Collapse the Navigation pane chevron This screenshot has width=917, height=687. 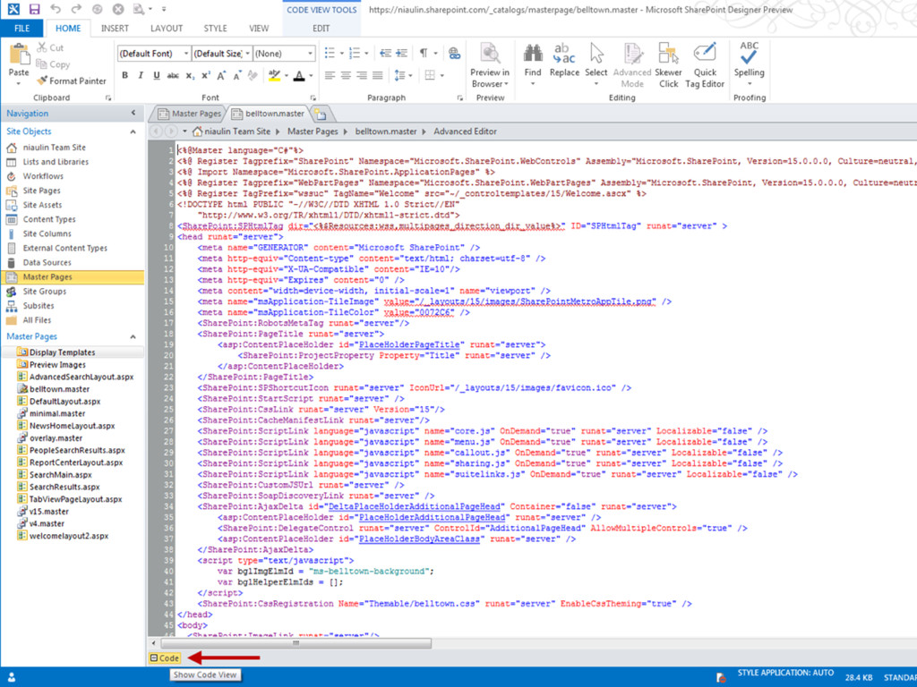click(133, 113)
